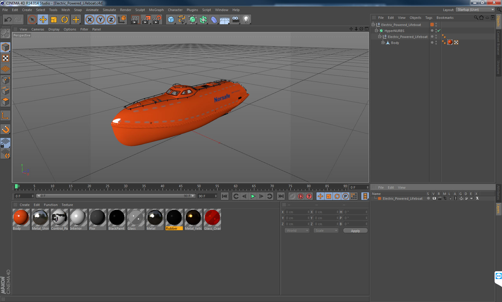This screenshot has height=302, width=502.
Task: Toggle Autokeying record button
Action: tap(301, 196)
